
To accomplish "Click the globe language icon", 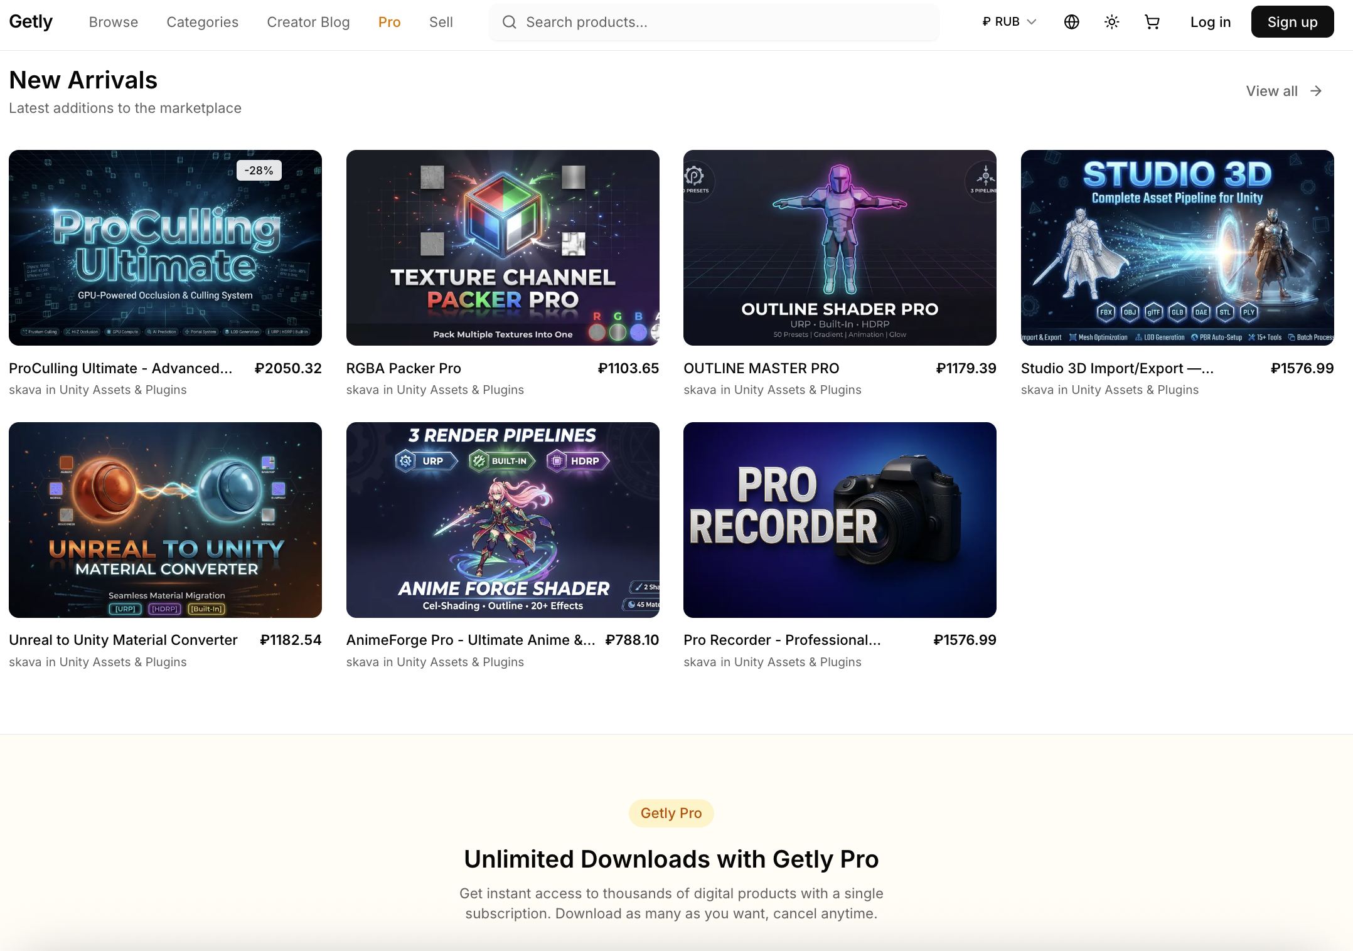I will tap(1071, 22).
